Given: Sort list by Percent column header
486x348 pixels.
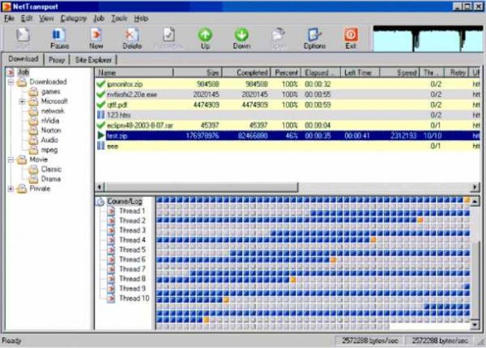Looking at the screenshot, I should coord(286,73).
